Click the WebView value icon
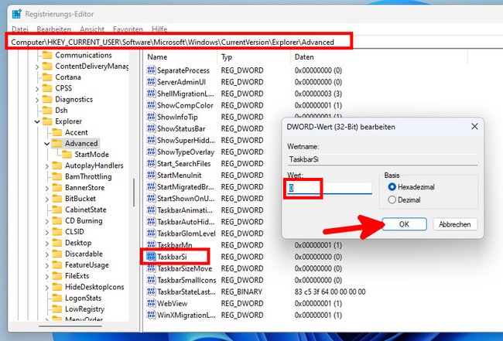The image size is (503, 341). (x=151, y=303)
